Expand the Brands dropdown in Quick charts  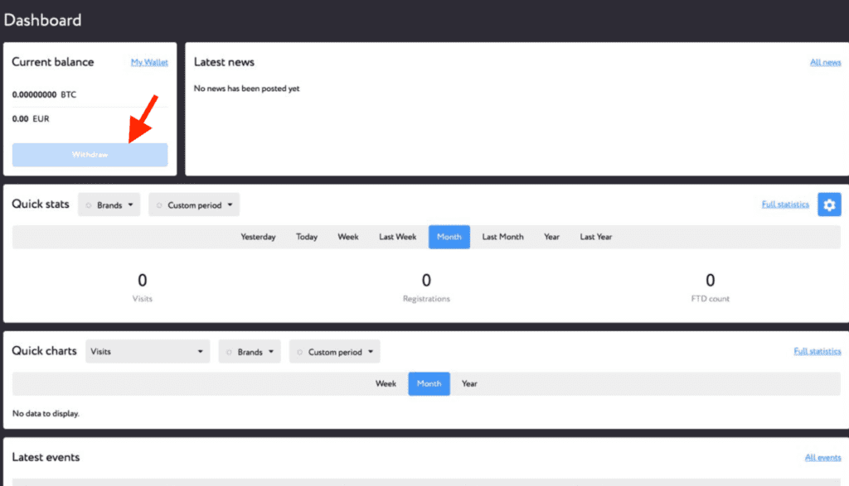pos(249,351)
